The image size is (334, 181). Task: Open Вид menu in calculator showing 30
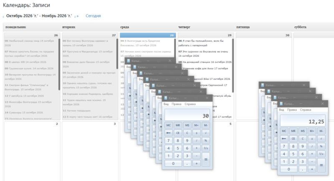(166, 104)
